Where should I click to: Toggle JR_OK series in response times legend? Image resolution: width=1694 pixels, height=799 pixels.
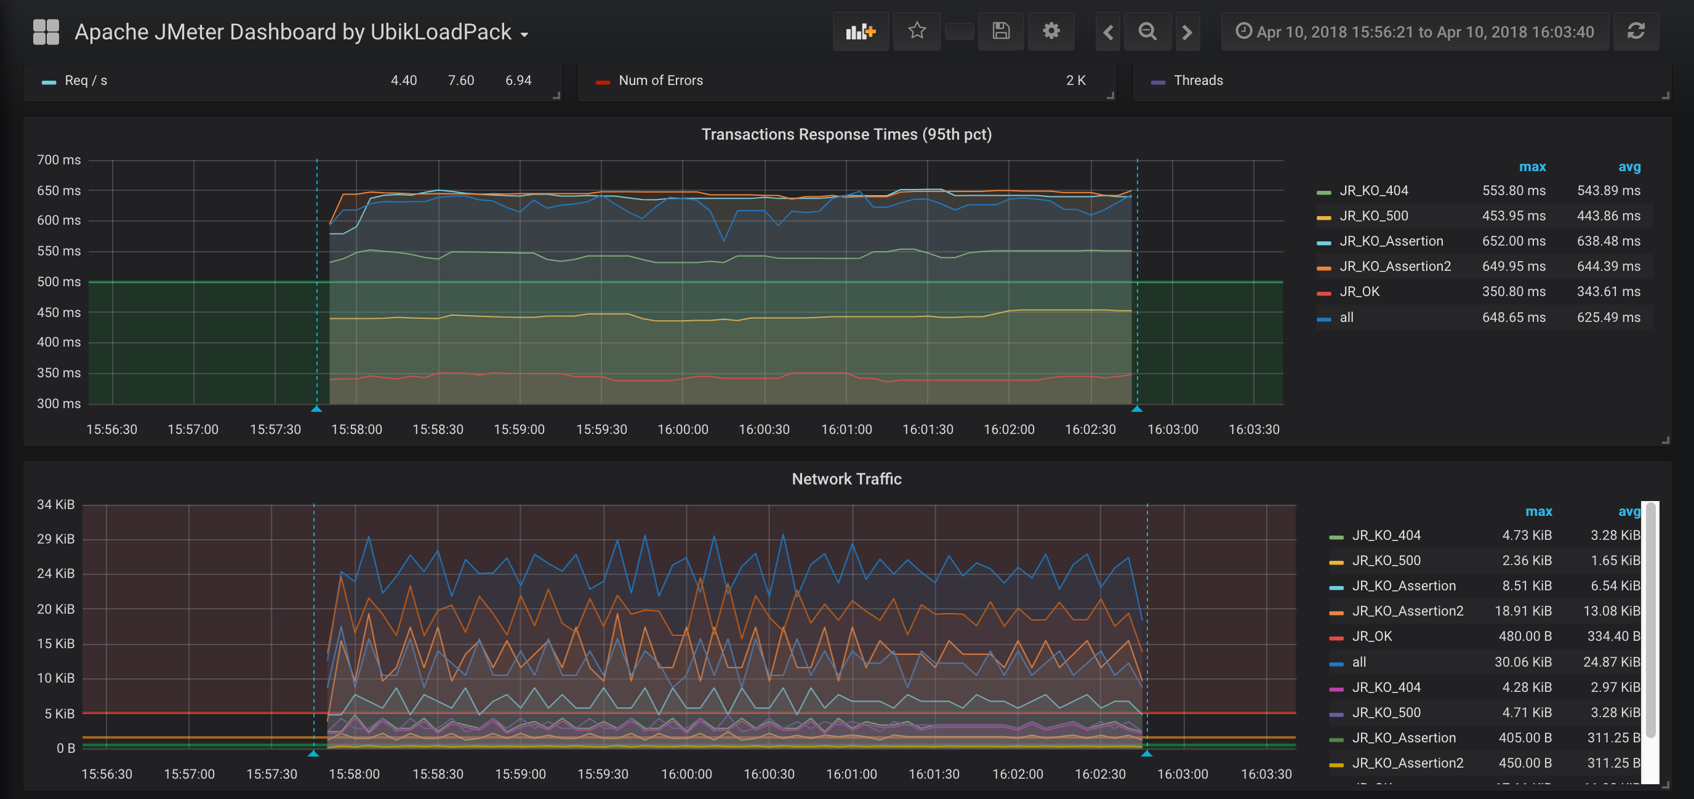point(1359,291)
